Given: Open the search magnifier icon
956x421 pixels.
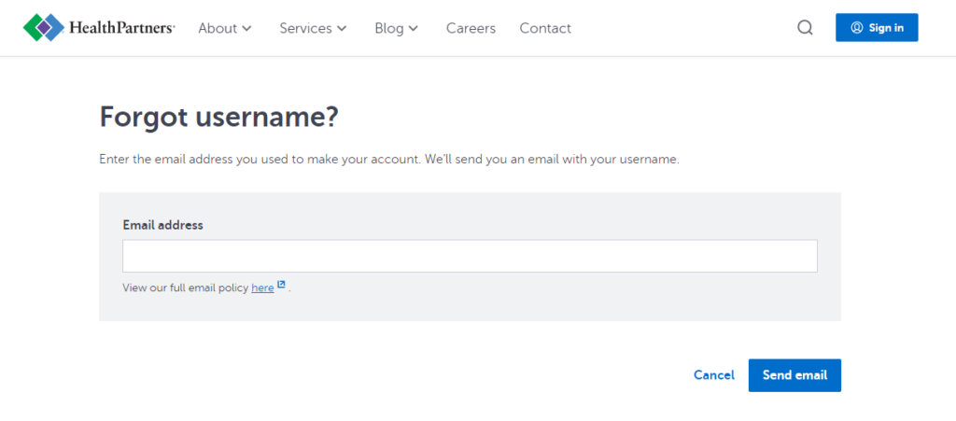Looking at the screenshot, I should click(x=805, y=28).
